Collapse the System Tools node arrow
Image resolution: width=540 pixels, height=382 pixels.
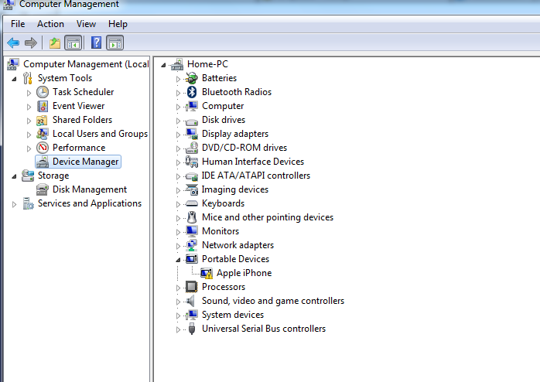(14, 79)
